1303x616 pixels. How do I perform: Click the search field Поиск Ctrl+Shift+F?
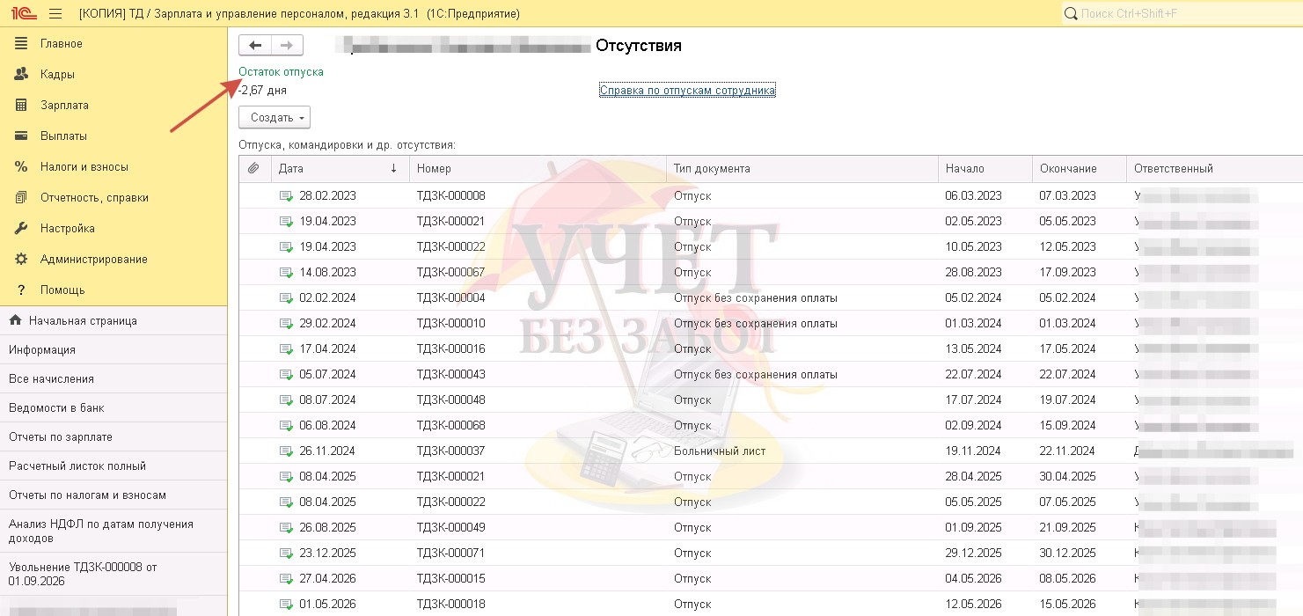click(1179, 13)
